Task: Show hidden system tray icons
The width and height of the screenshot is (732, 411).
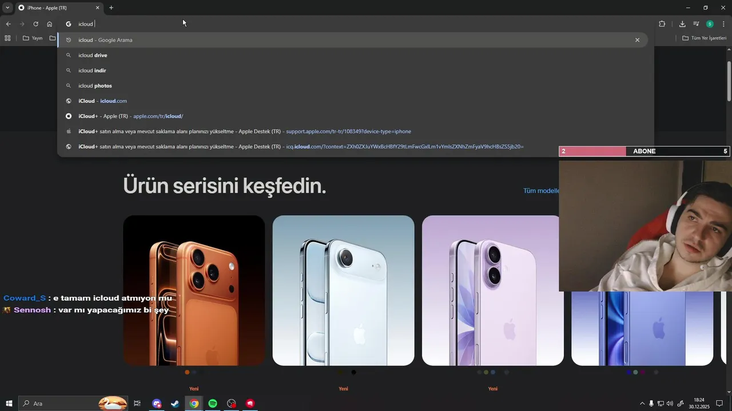Action: (x=642, y=404)
